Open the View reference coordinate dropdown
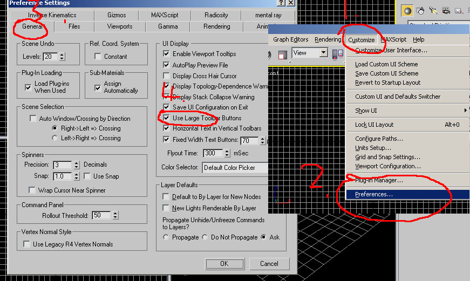Image resolution: width=470 pixels, height=281 pixels. [x=323, y=53]
